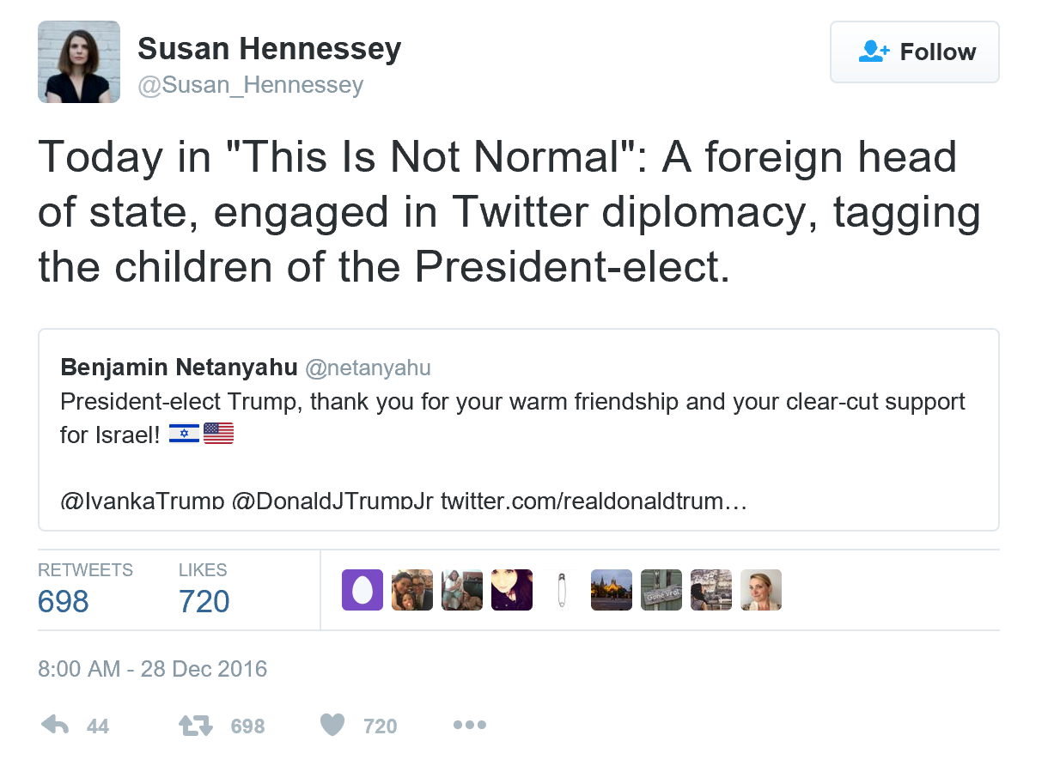Click the castle-at-dusk liker avatar

coord(612,590)
